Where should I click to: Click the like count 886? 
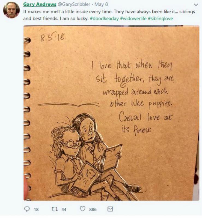pos(93,210)
